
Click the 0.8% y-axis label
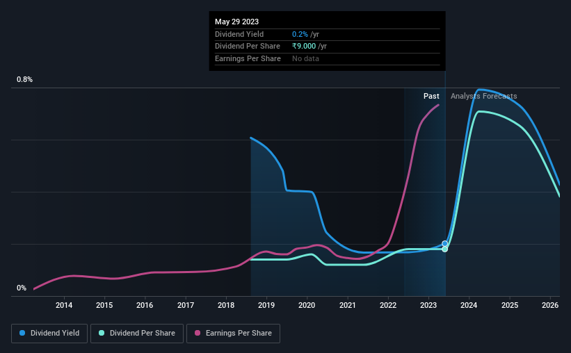click(x=24, y=80)
